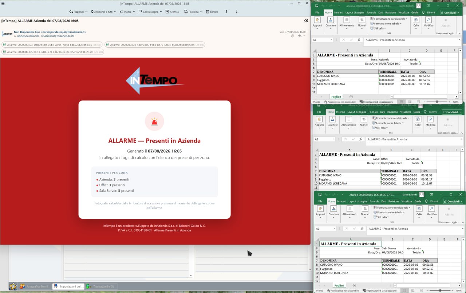Go to previous message with the up arrow
This screenshot has height=293, width=466.
226,12
